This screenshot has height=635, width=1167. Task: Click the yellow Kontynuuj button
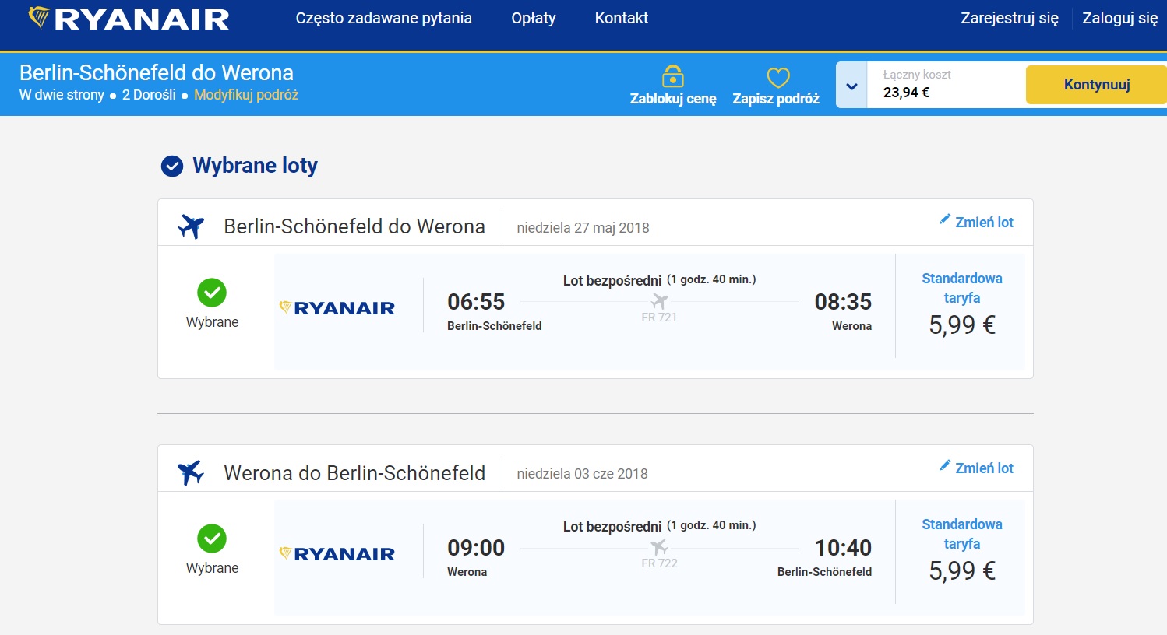pyautogui.click(x=1097, y=85)
